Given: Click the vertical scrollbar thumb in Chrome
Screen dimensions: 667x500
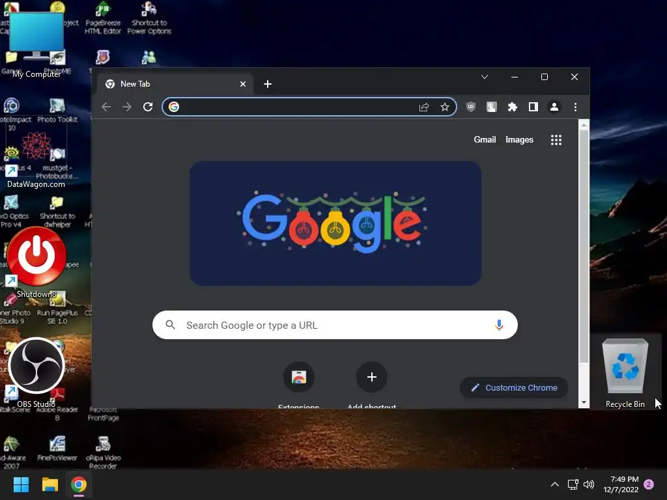Looking at the screenshot, I should [584, 247].
